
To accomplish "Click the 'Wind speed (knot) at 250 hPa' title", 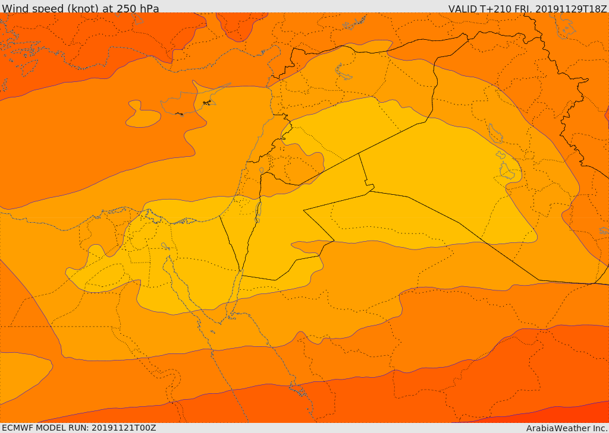I will (x=80, y=8).
